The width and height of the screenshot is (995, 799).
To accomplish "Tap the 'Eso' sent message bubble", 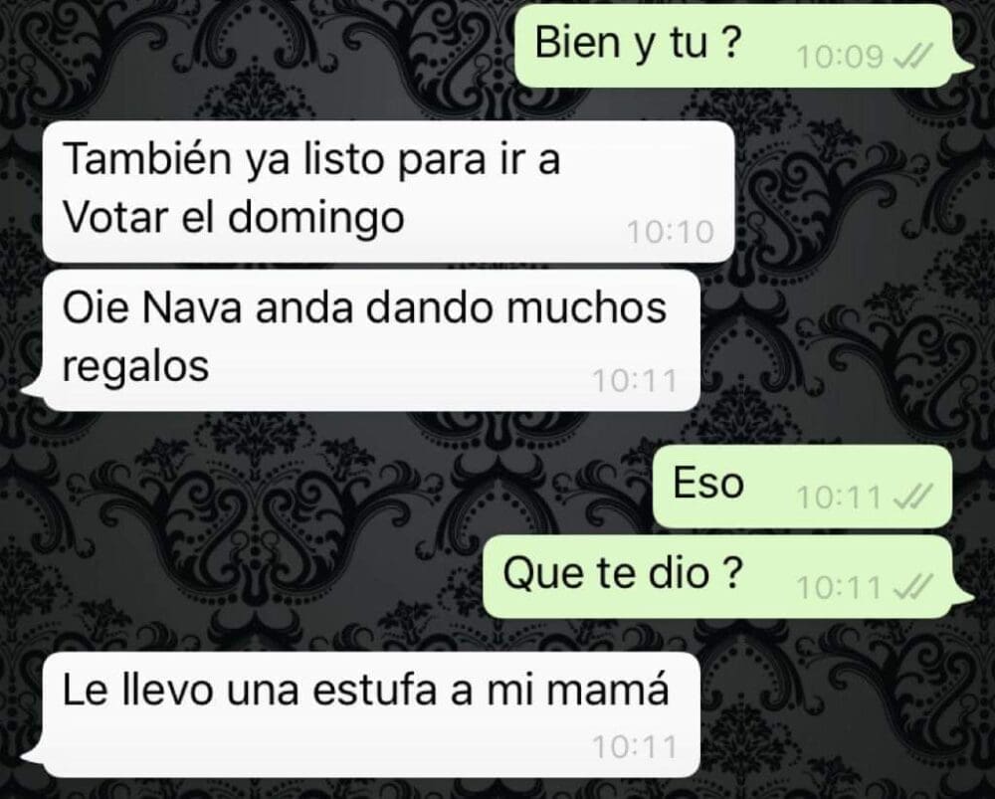I will (803, 487).
